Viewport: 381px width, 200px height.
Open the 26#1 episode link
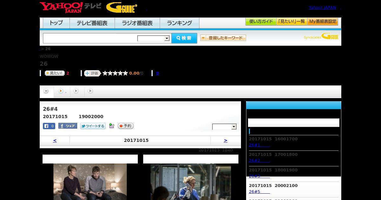point(259,145)
